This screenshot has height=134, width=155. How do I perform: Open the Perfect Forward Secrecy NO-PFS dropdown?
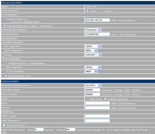[x=93, y=85]
